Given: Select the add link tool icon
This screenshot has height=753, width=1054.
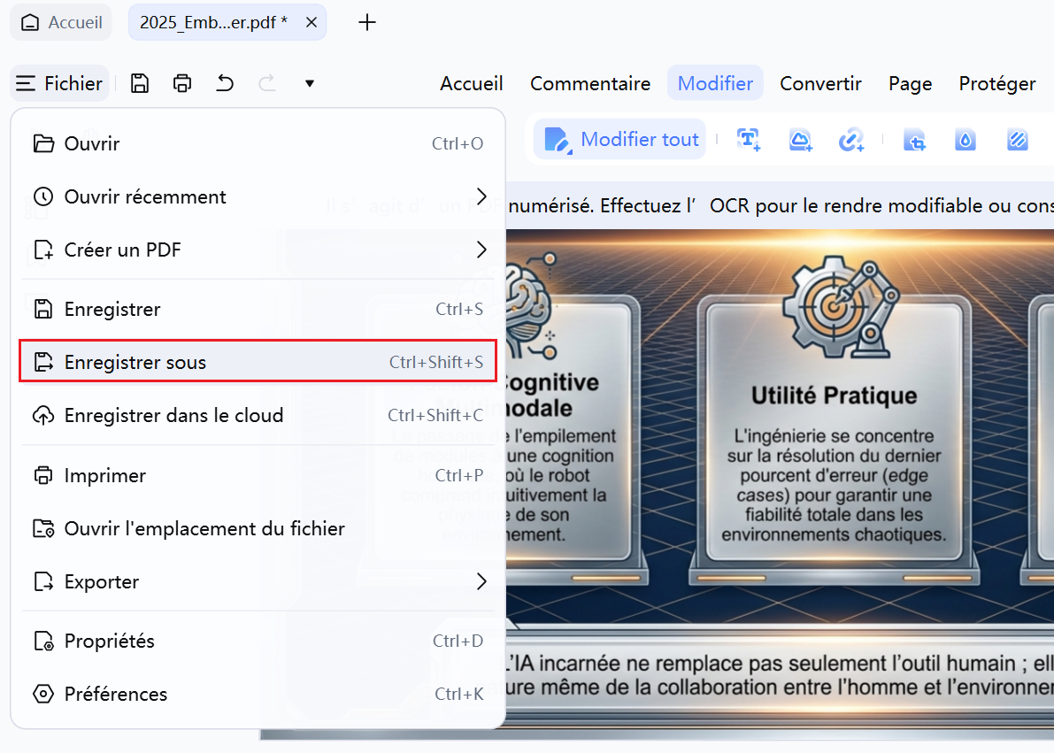Looking at the screenshot, I should pyautogui.click(x=851, y=139).
